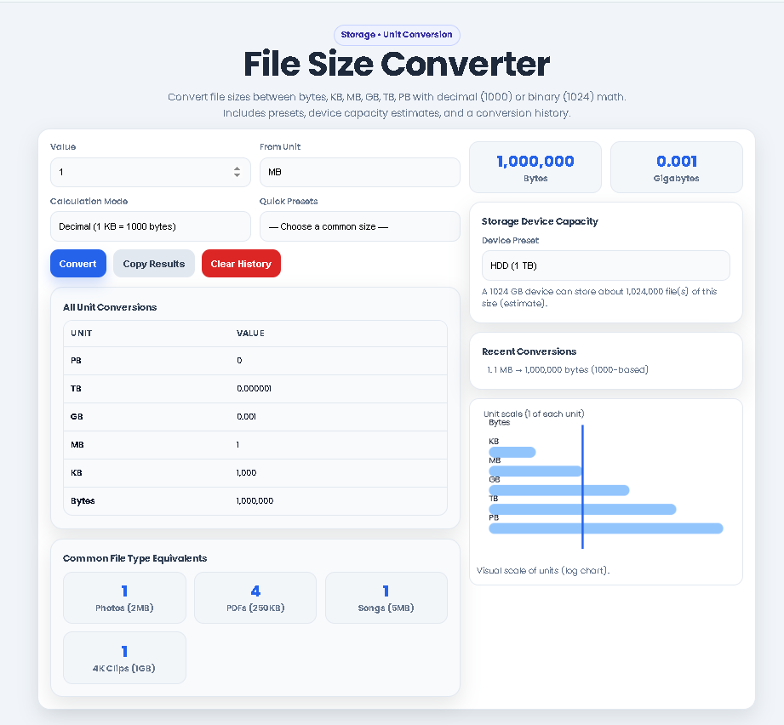Open the From Unit dropdown
Screen dimensions: 784x725
359,172
